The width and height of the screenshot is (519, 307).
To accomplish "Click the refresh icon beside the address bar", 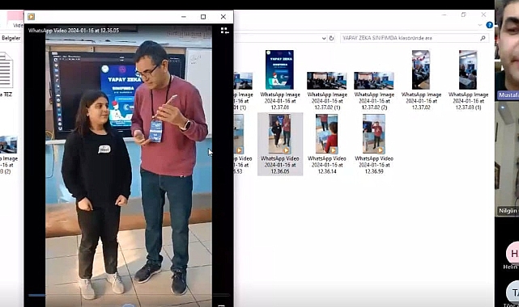I will click(331, 38).
